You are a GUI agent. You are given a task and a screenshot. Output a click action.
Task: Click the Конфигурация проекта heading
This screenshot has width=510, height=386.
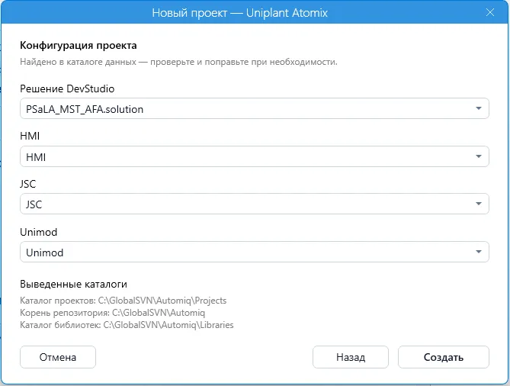pos(79,45)
